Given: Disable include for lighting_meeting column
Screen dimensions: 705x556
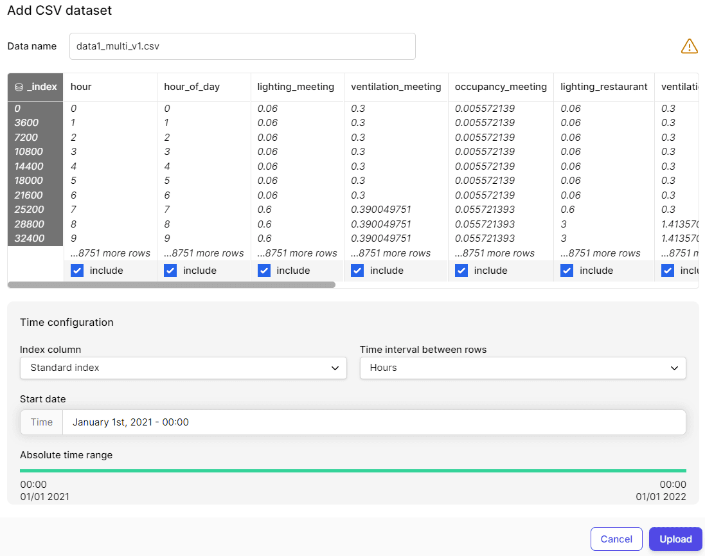Looking at the screenshot, I should pos(264,271).
